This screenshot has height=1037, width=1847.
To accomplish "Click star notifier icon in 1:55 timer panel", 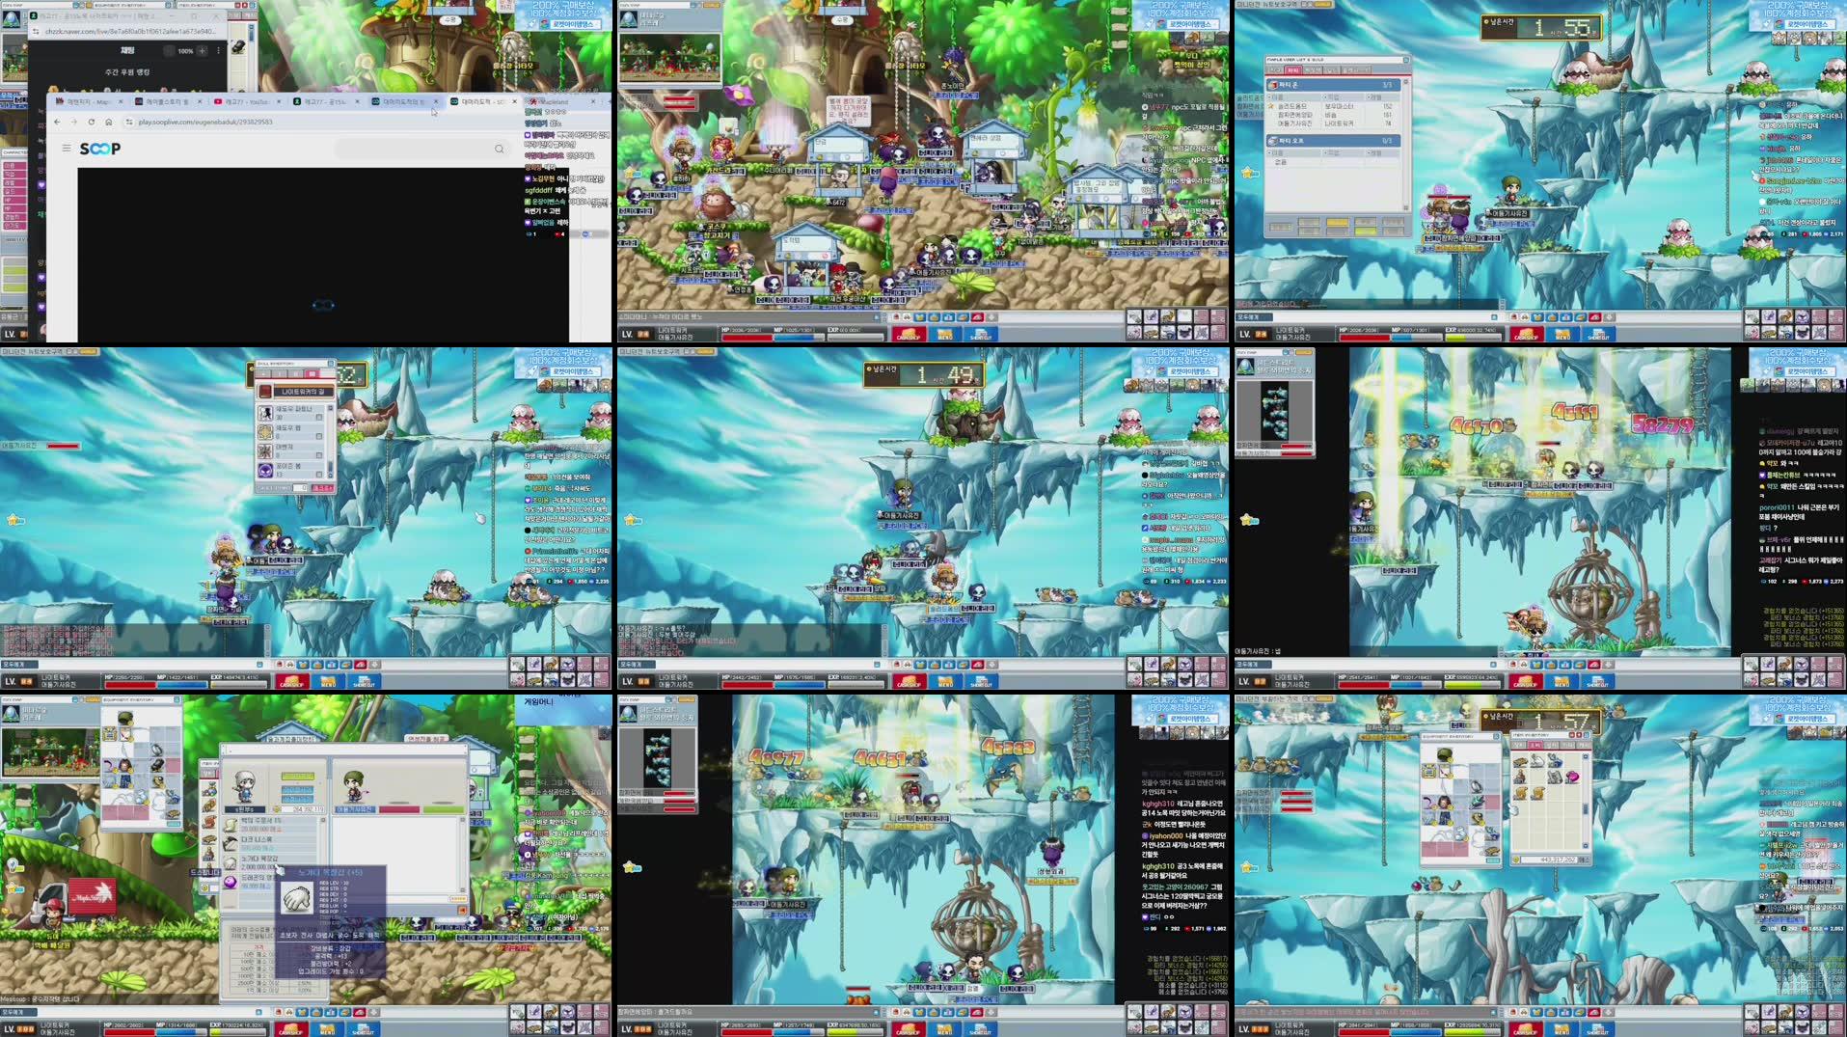I will point(1250,173).
